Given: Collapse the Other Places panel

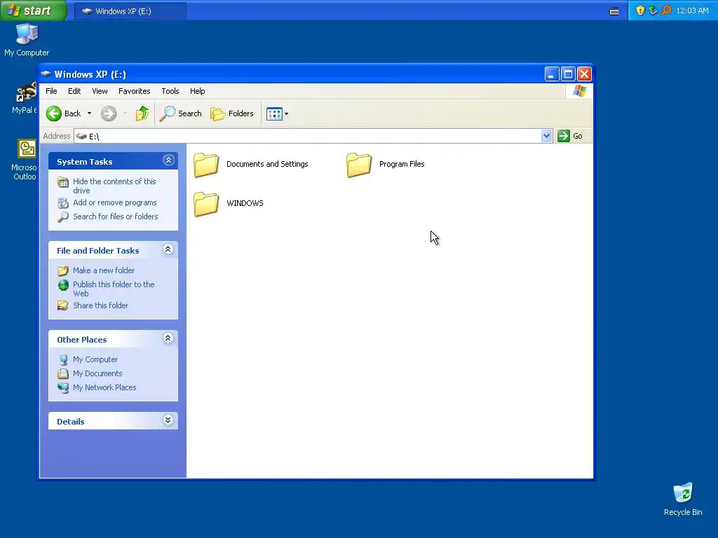Looking at the screenshot, I should pyautogui.click(x=168, y=338).
